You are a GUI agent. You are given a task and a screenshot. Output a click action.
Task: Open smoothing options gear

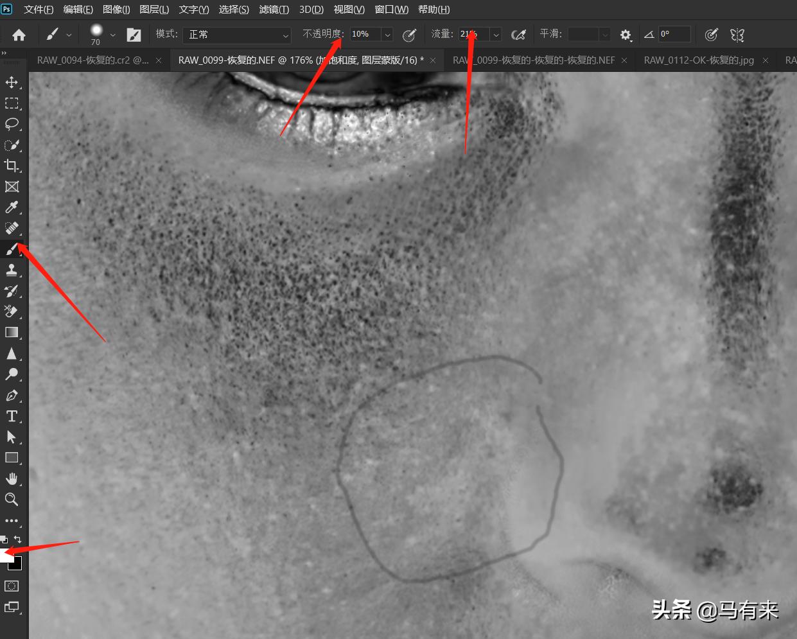pyautogui.click(x=626, y=35)
